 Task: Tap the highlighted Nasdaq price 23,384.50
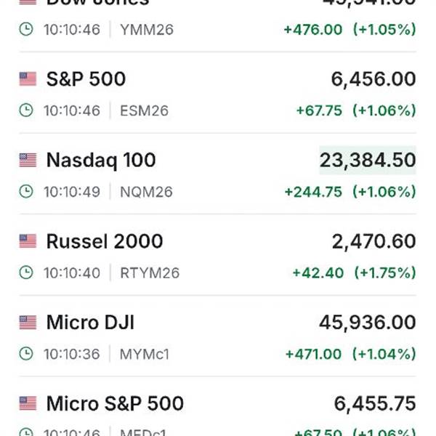[368, 161]
